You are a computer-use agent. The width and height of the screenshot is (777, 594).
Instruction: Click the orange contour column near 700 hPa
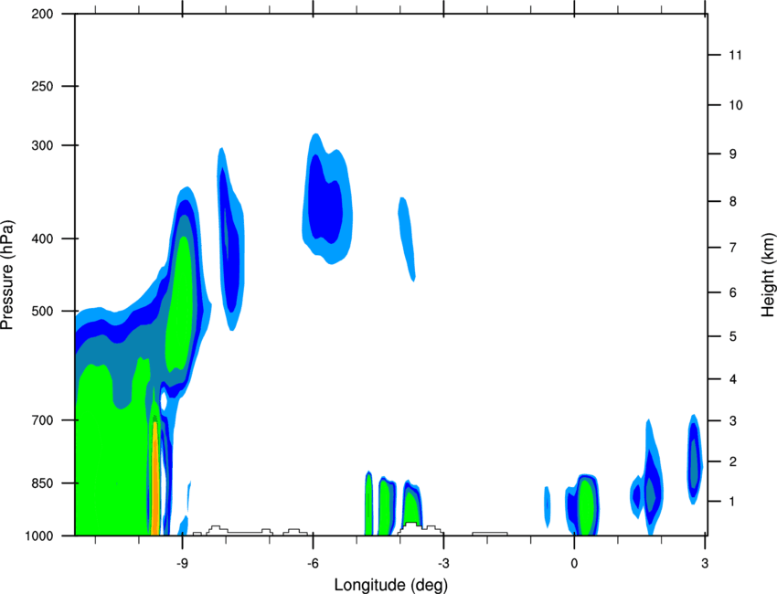click(155, 478)
